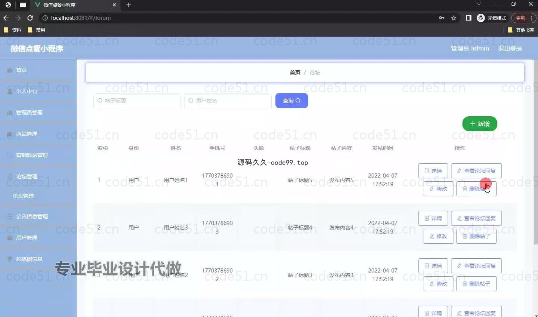This screenshot has width=538, height=317.
Task: Click the incognito mode indicator
Action: (491, 18)
